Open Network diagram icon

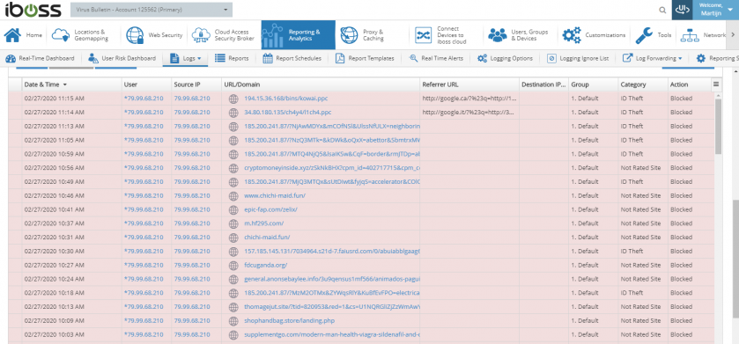[691, 35]
